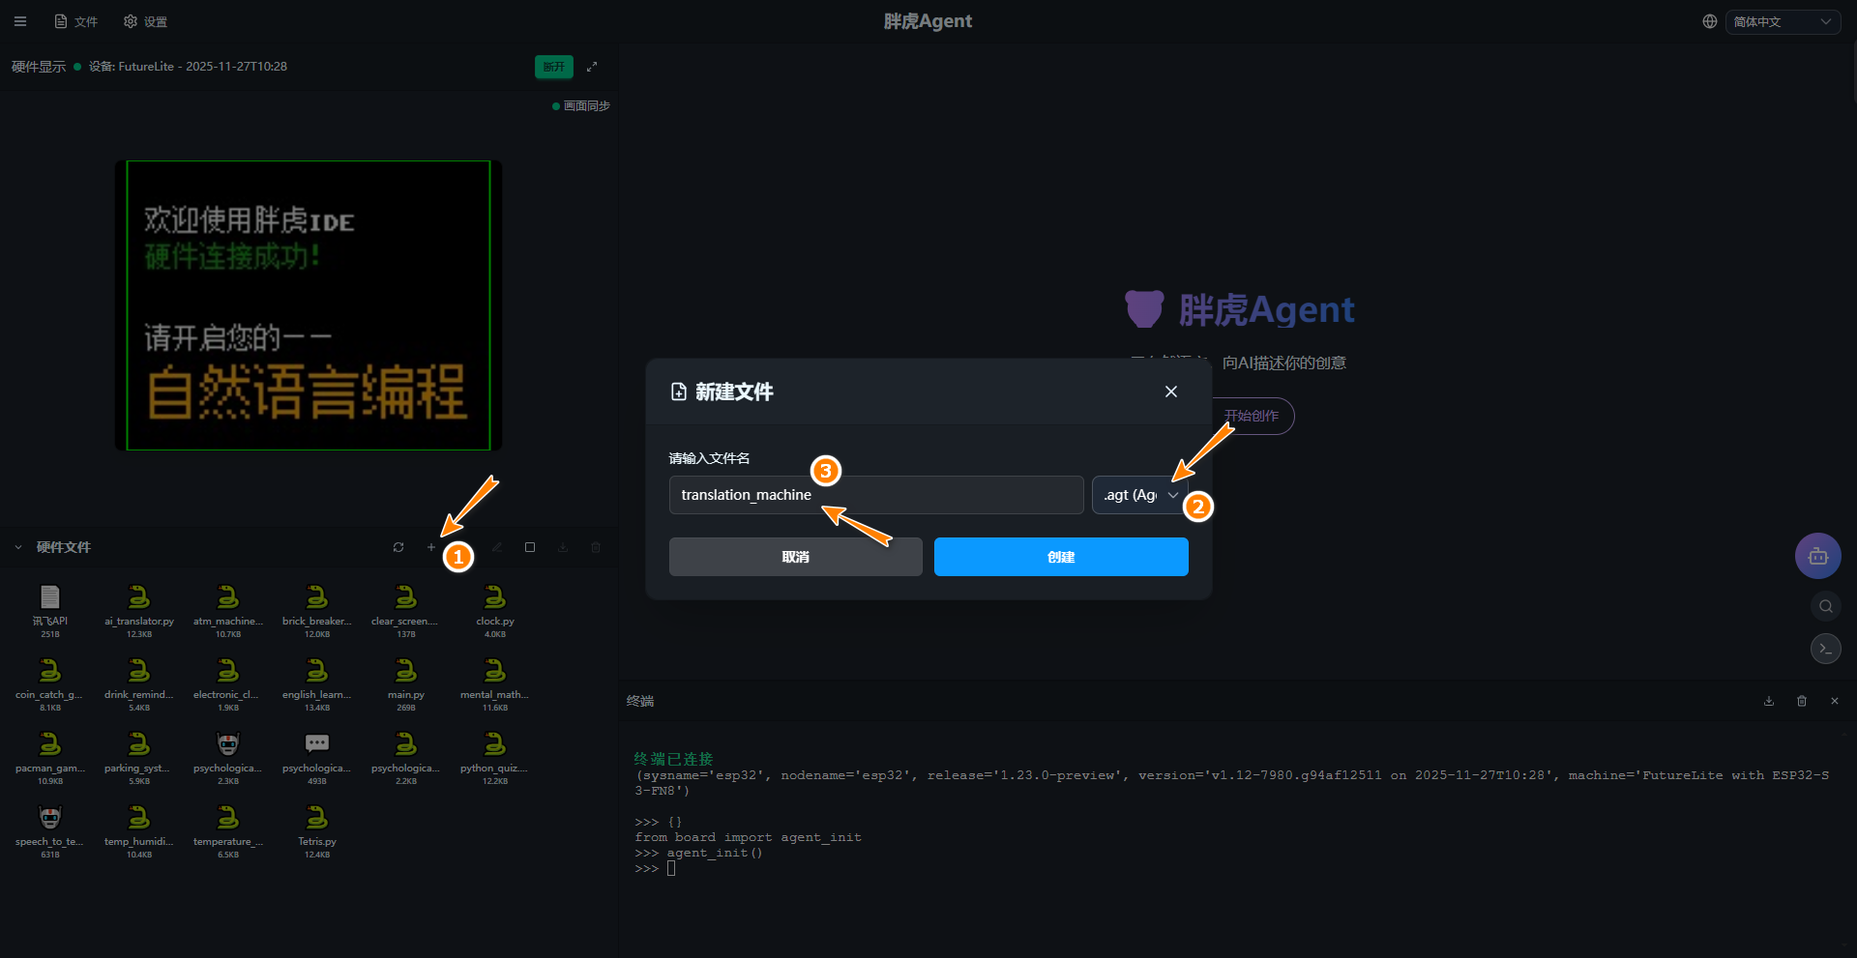The height and width of the screenshot is (958, 1857).
Task: Open the terminal prompt floating button
Action: coord(1825,649)
